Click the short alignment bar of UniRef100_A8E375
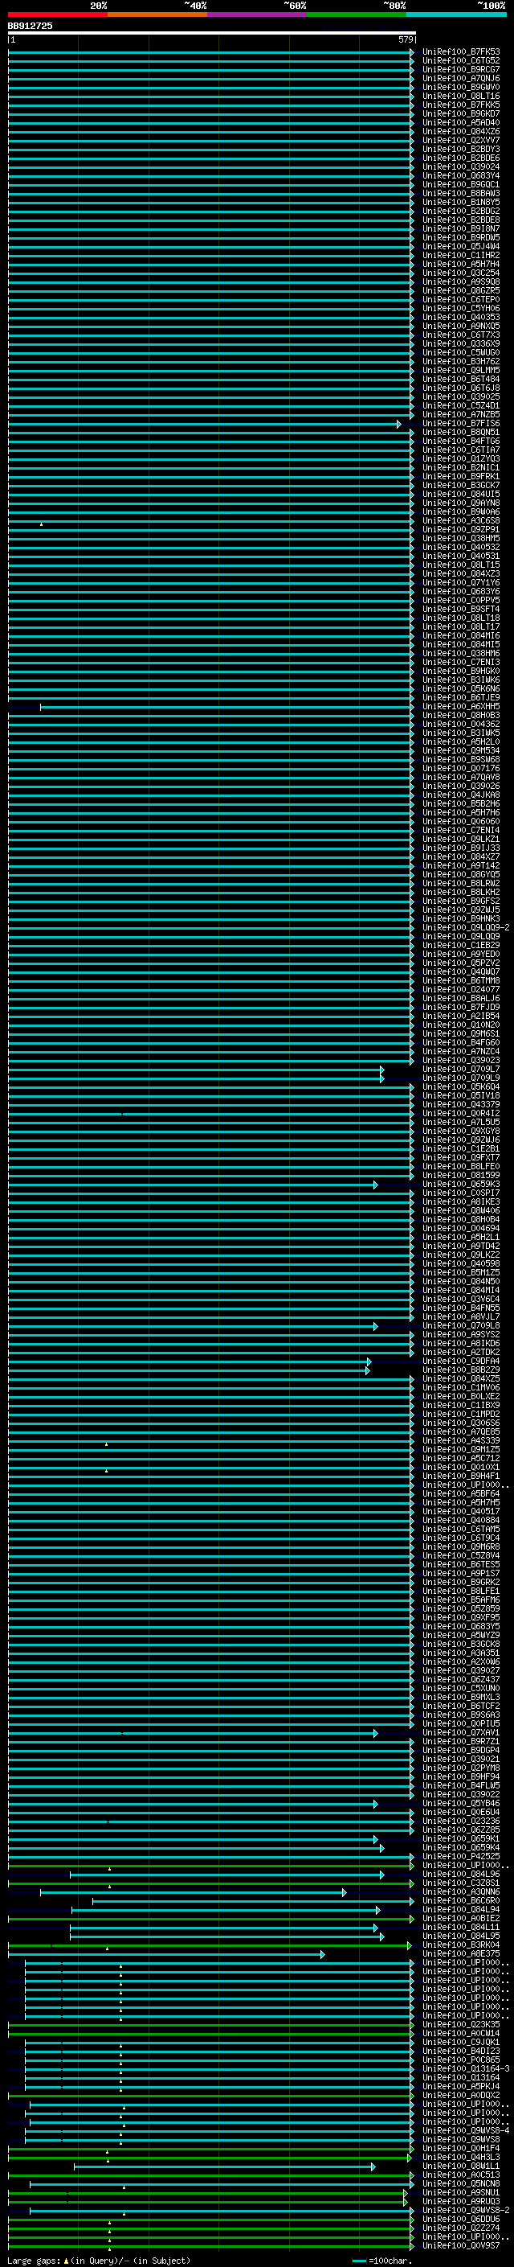 coord(166,1953)
